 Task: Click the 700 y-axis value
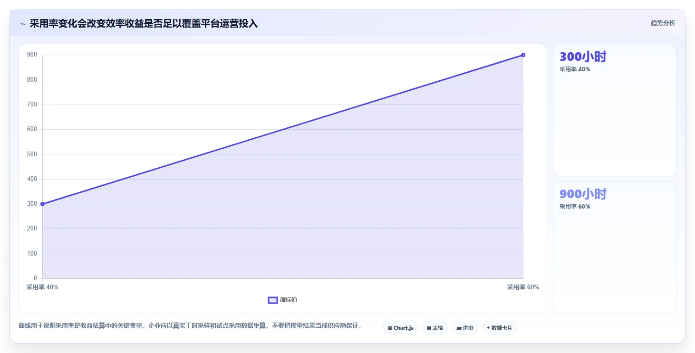[32, 105]
